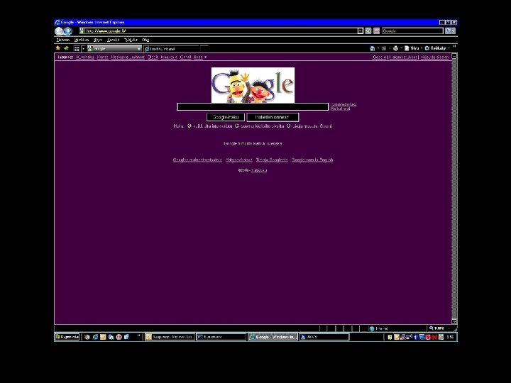Click the Bert and Ernie Google doodle
The width and height of the screenshot is (511, 383).
click(x=253, y=85)
